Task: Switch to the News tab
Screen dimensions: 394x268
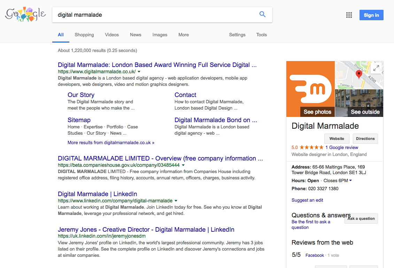Action: 136,35
